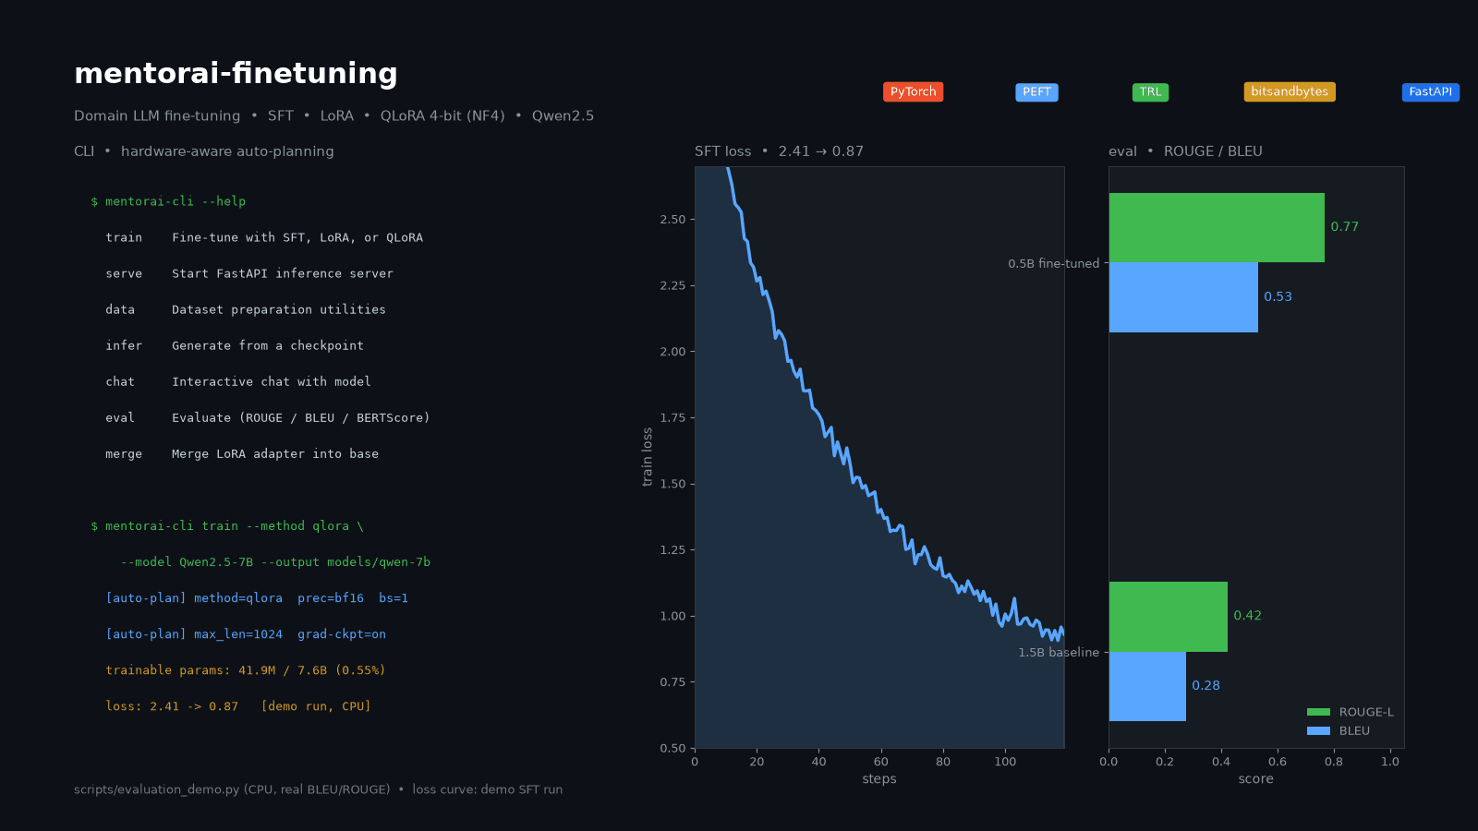Click the bitsandbytes badge

(1290, 92)
